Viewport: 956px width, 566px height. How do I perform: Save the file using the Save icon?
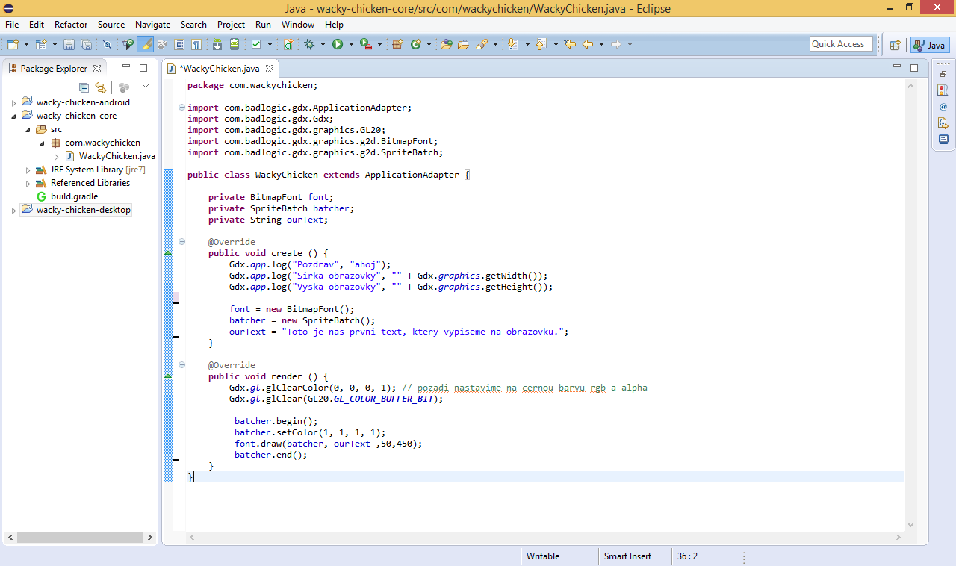click(x=68, y=45)
